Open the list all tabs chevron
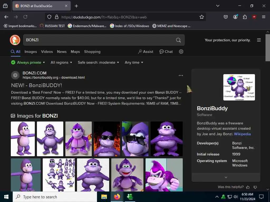The height and width of the screenshot is (202, 270). (x=218, y=6)
